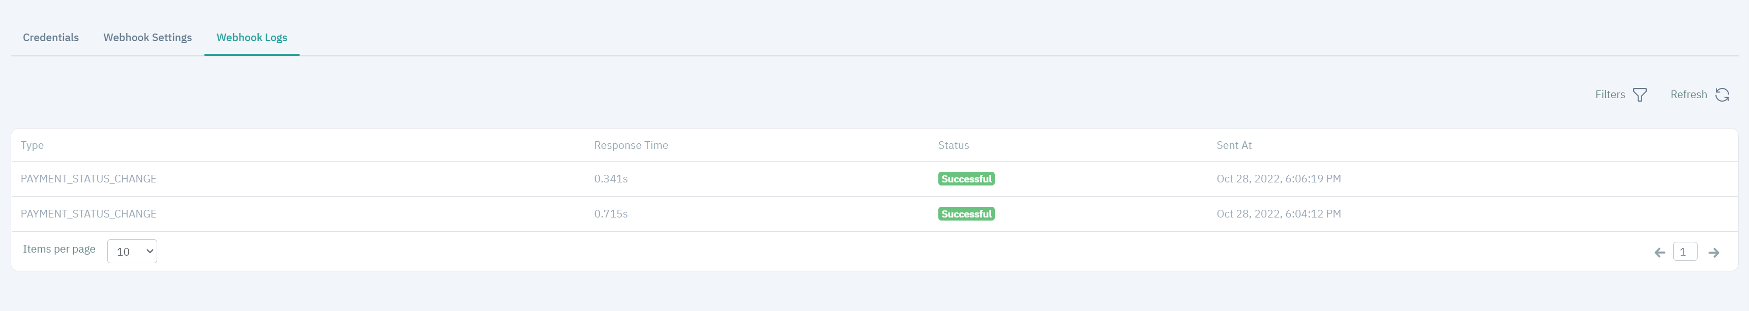
Task: Open the Webhook Settings tab
Action: pyautogui.click(x=147, y=37)
